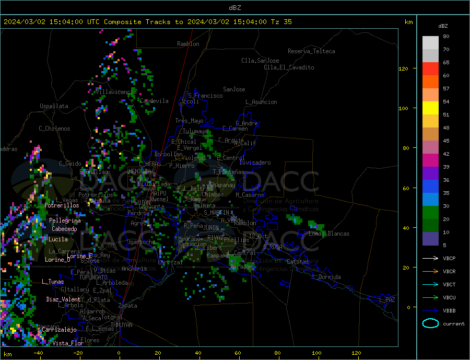
Task: Select the light gray 70-80 dBZ swatch
Action: point(430,43)
